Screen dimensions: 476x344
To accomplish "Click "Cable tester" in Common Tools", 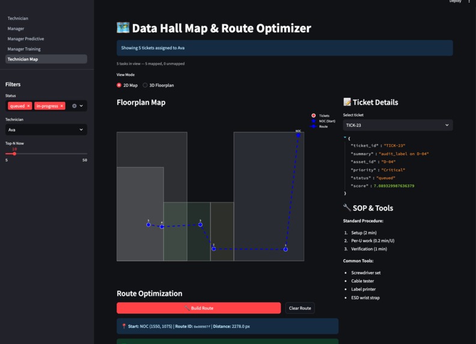I will (x=362, y=281).
